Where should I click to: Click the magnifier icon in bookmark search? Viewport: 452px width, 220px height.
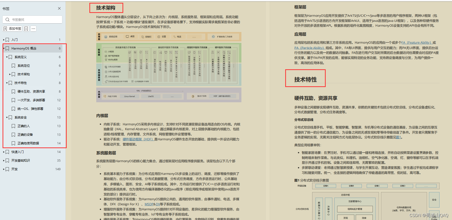(7, 20)
